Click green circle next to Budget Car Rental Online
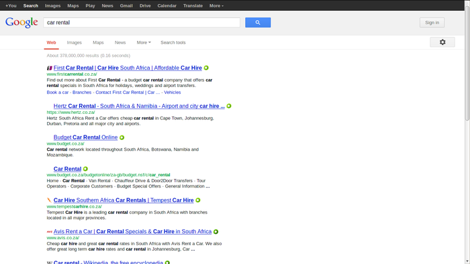The height and width of the screenshot is (264, 470). coord(122,137)
